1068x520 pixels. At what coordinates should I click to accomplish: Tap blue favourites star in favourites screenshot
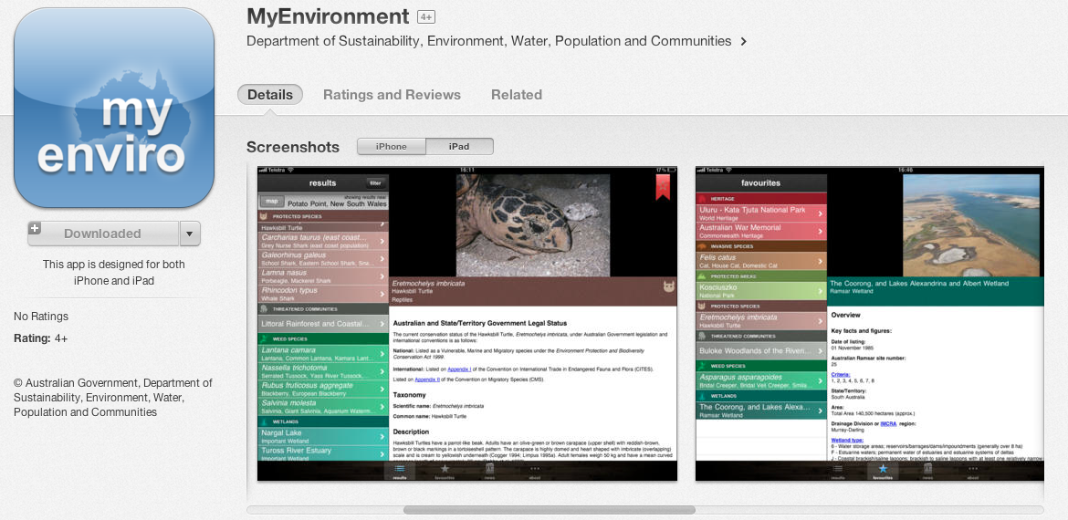click(x=883, y=469)
